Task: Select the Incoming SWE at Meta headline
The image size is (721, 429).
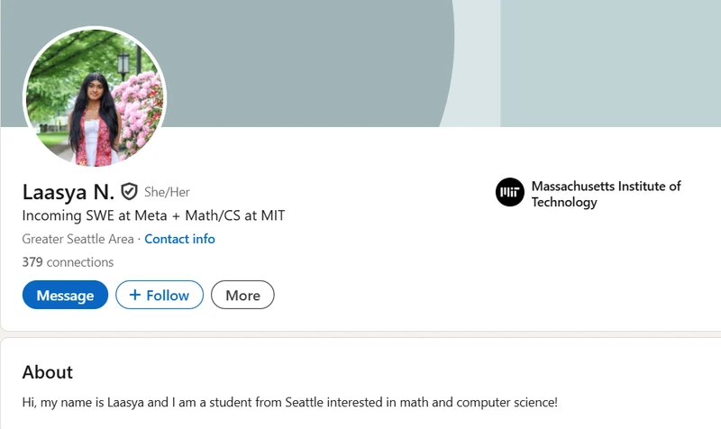Action: coord(153,215)
